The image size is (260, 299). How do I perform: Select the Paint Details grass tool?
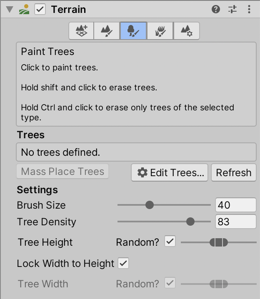(x=160, y=31)
